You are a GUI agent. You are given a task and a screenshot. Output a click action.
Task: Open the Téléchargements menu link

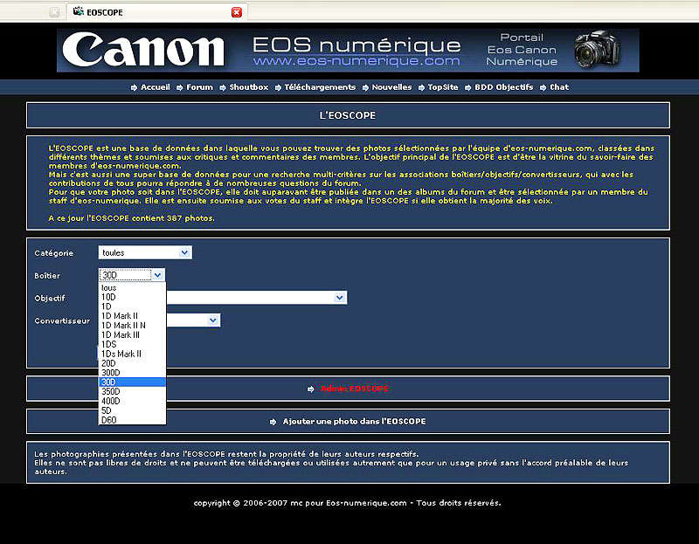pyautogui.click(x=320, y=86)
